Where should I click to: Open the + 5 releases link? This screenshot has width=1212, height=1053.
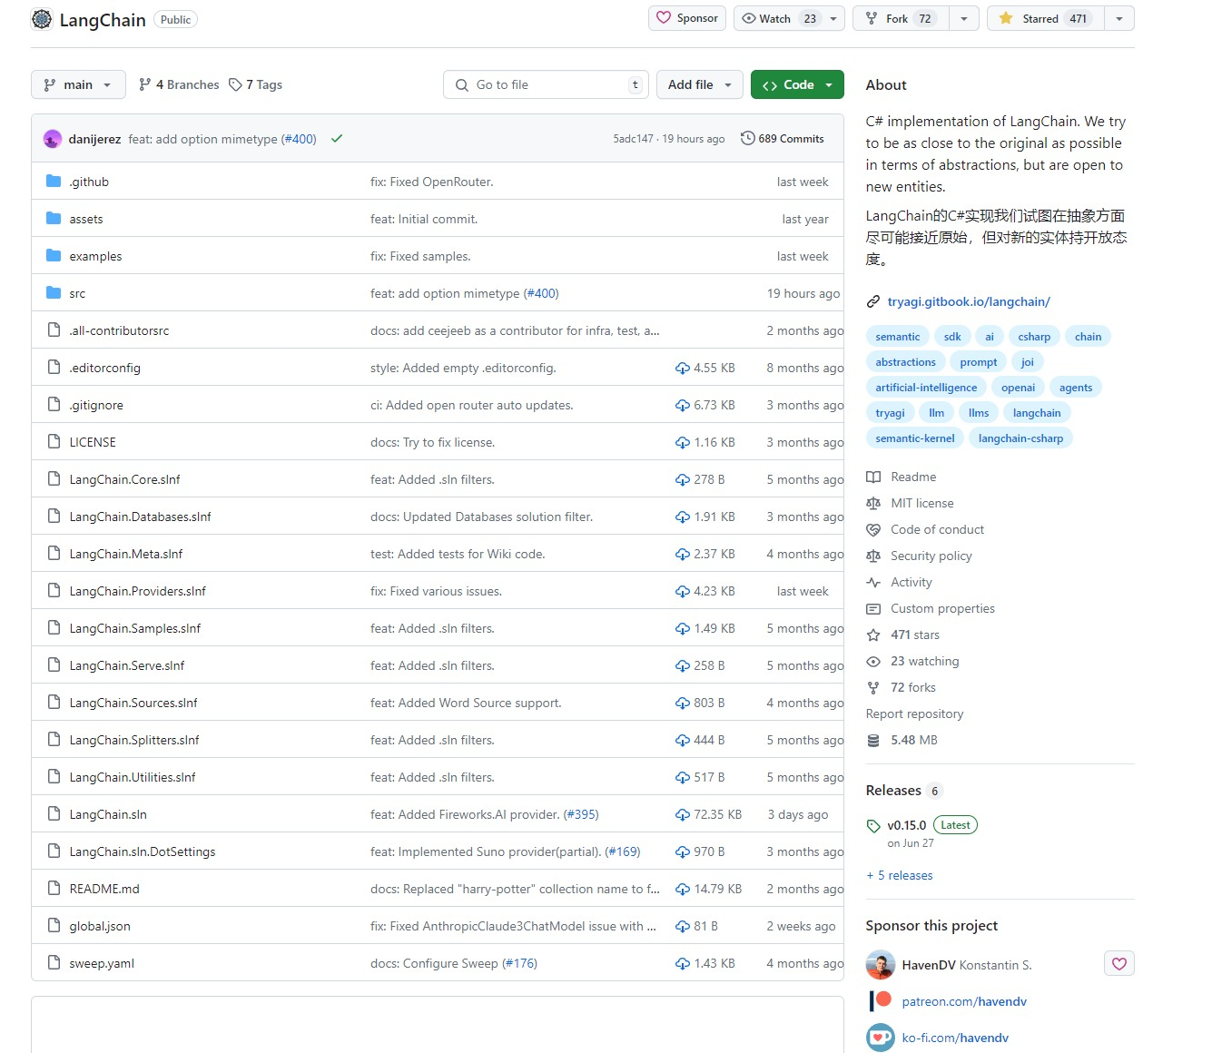[899, 875]
